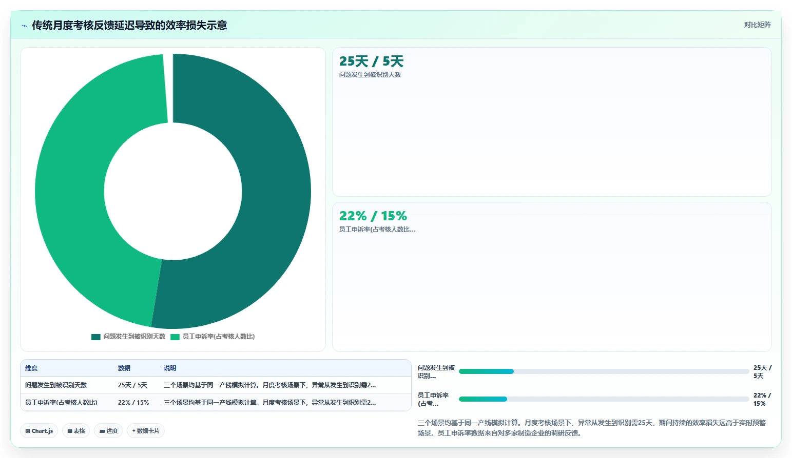792x458 pixels.
Task: Click the 员工申诉率 progress bar
Action: 604,399
